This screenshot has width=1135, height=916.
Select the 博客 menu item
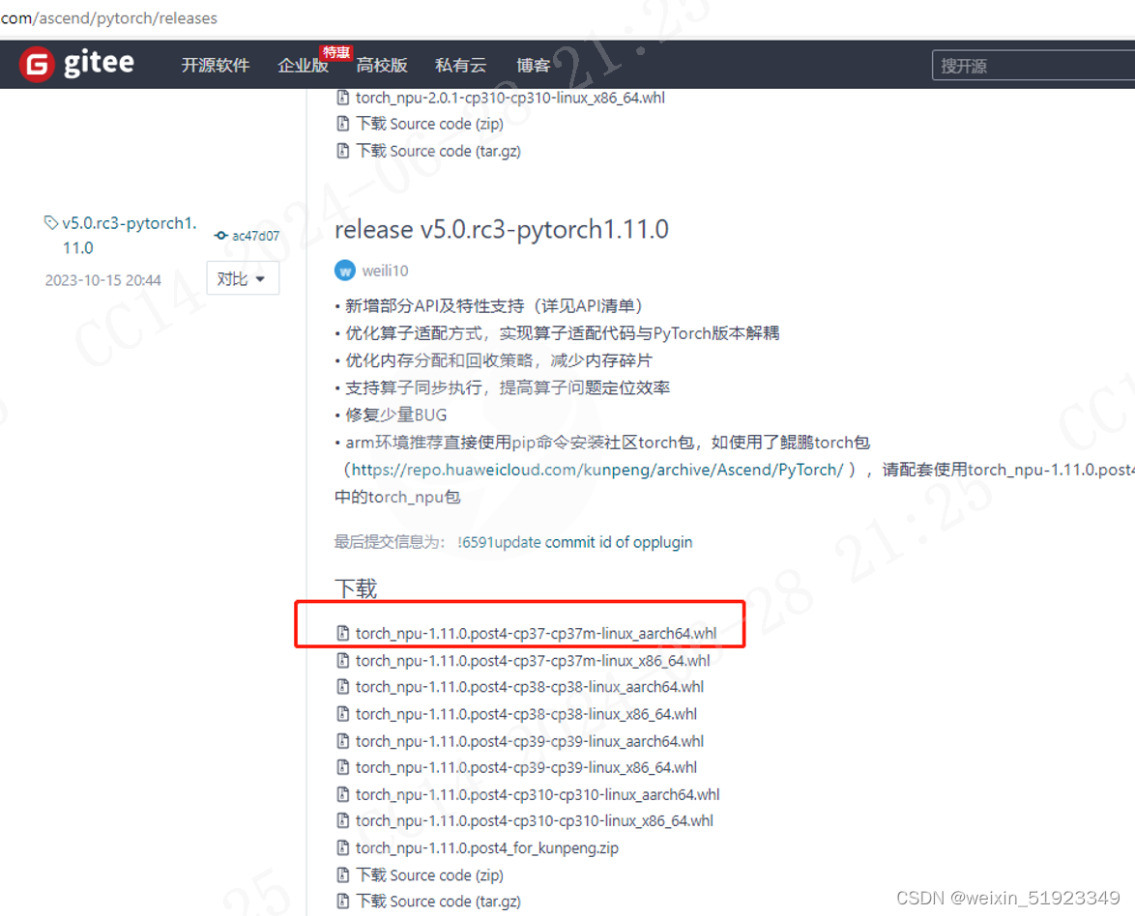(x=533, y=65)
